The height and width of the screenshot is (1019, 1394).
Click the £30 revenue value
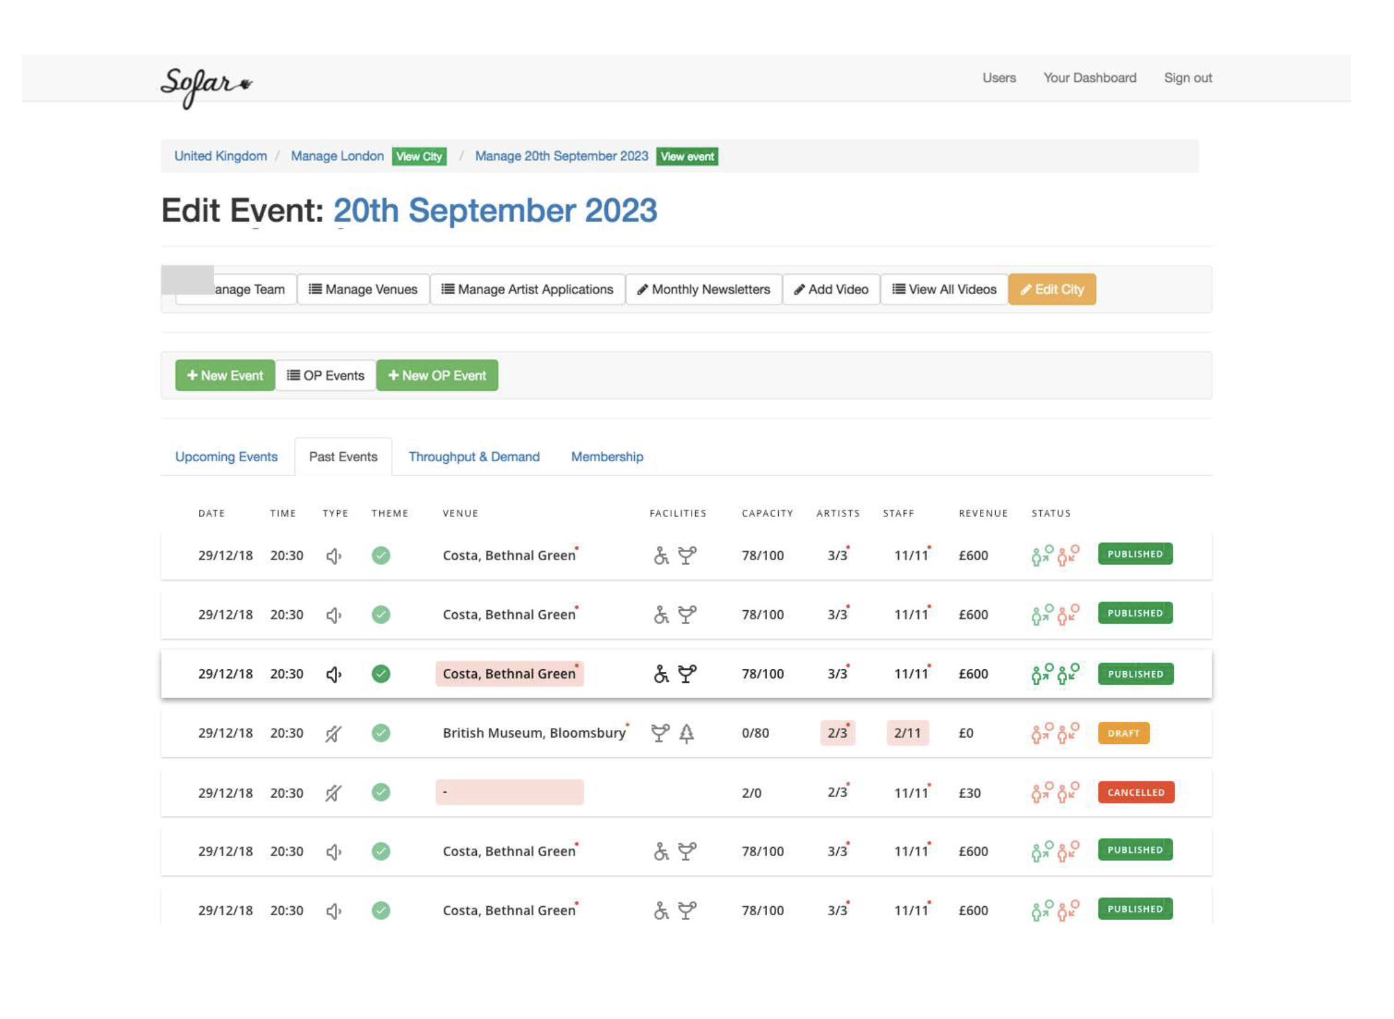[970, 793]
